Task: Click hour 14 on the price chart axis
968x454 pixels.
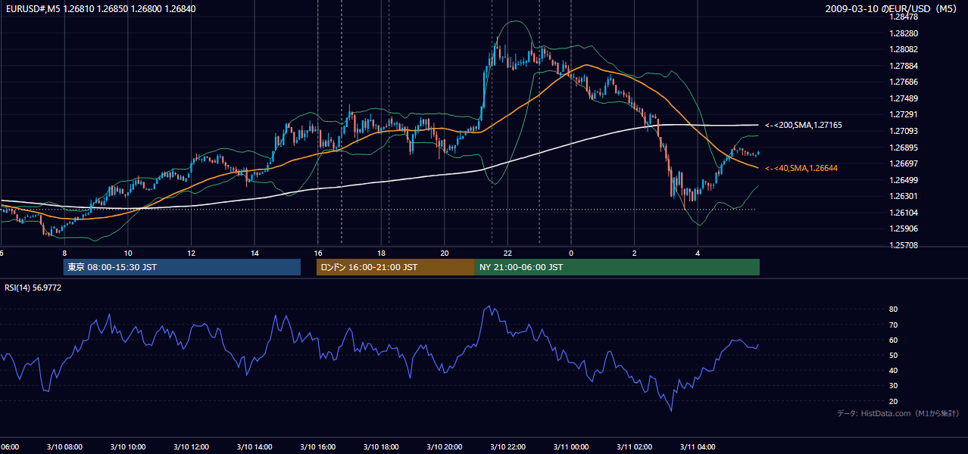Action: [254, 253]
